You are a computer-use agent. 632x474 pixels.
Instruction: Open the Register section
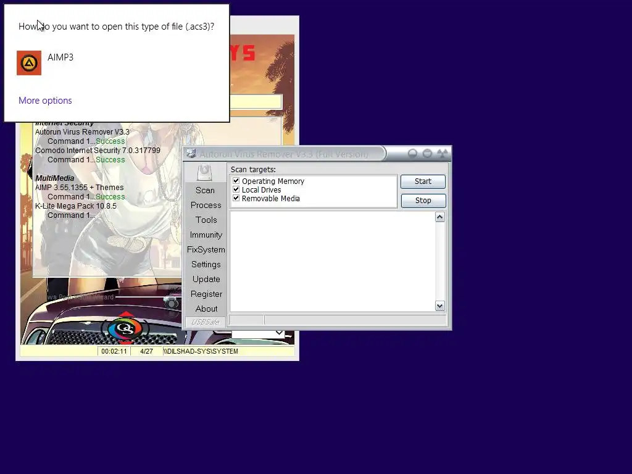tap(206, 294)
